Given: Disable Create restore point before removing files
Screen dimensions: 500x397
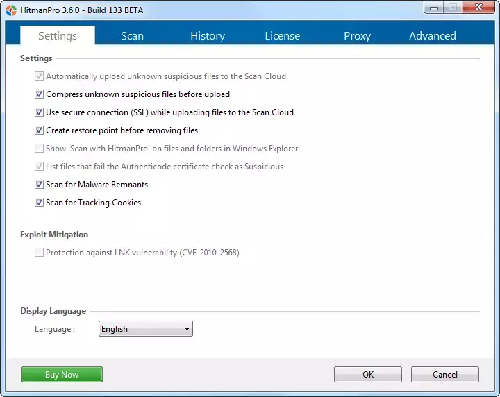Looking at the screenshot, I should click(39, 130).
